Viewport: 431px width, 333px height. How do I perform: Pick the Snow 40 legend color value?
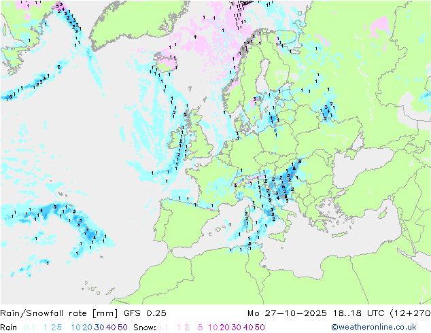click(248, 328)
